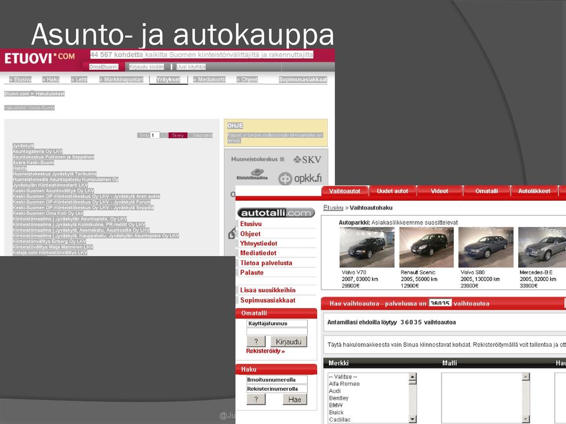Select Yritykset in the Etuovi navigation

pos(168,79)
